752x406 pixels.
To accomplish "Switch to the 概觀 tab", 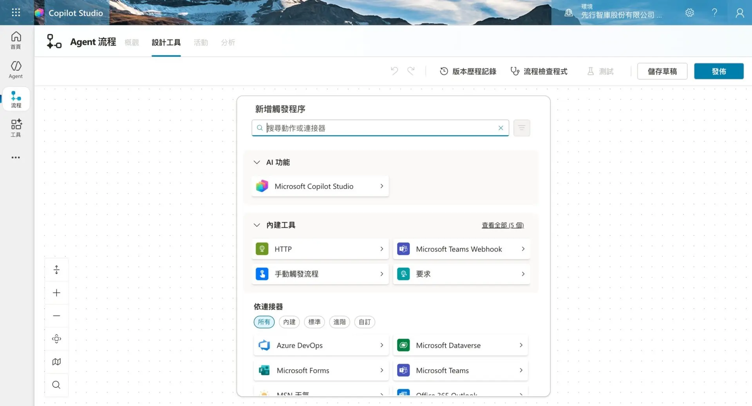I will [x=132, y=42].
